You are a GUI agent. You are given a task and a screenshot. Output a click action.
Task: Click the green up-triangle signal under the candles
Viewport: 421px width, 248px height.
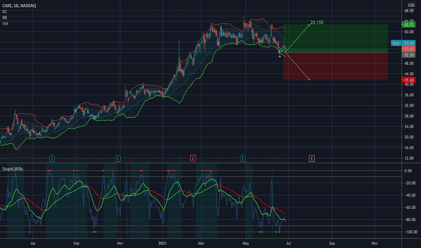pyautogui.click(x=280, y=56)
